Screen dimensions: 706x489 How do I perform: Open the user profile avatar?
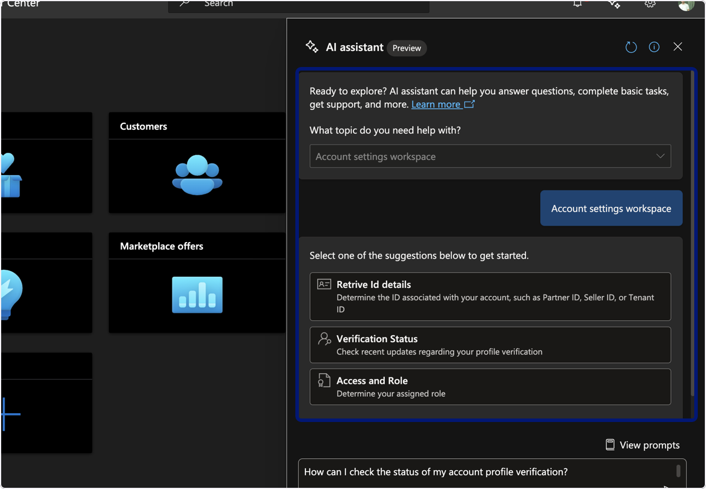(x=686, y=5)
